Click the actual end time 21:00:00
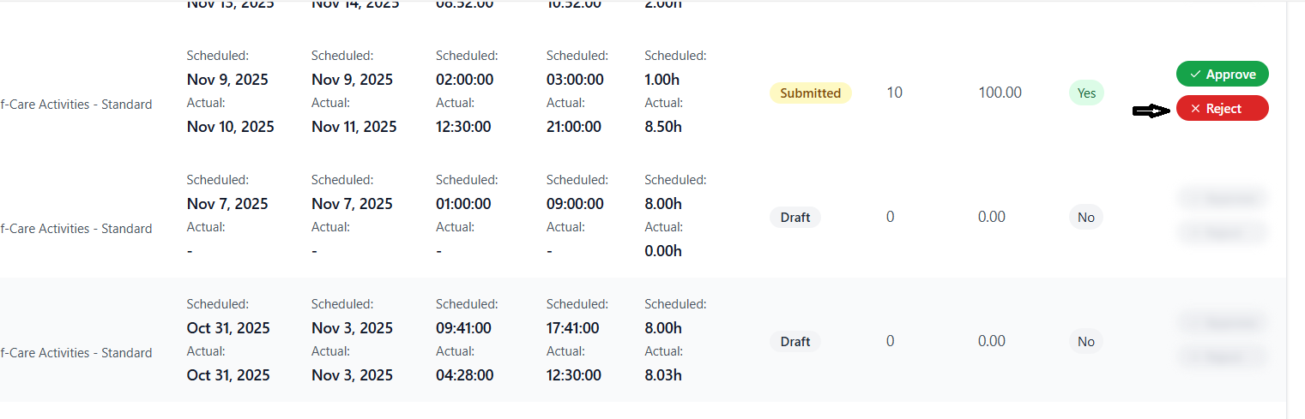Viewport: 1305px width, 419px height. click(574, 127)
